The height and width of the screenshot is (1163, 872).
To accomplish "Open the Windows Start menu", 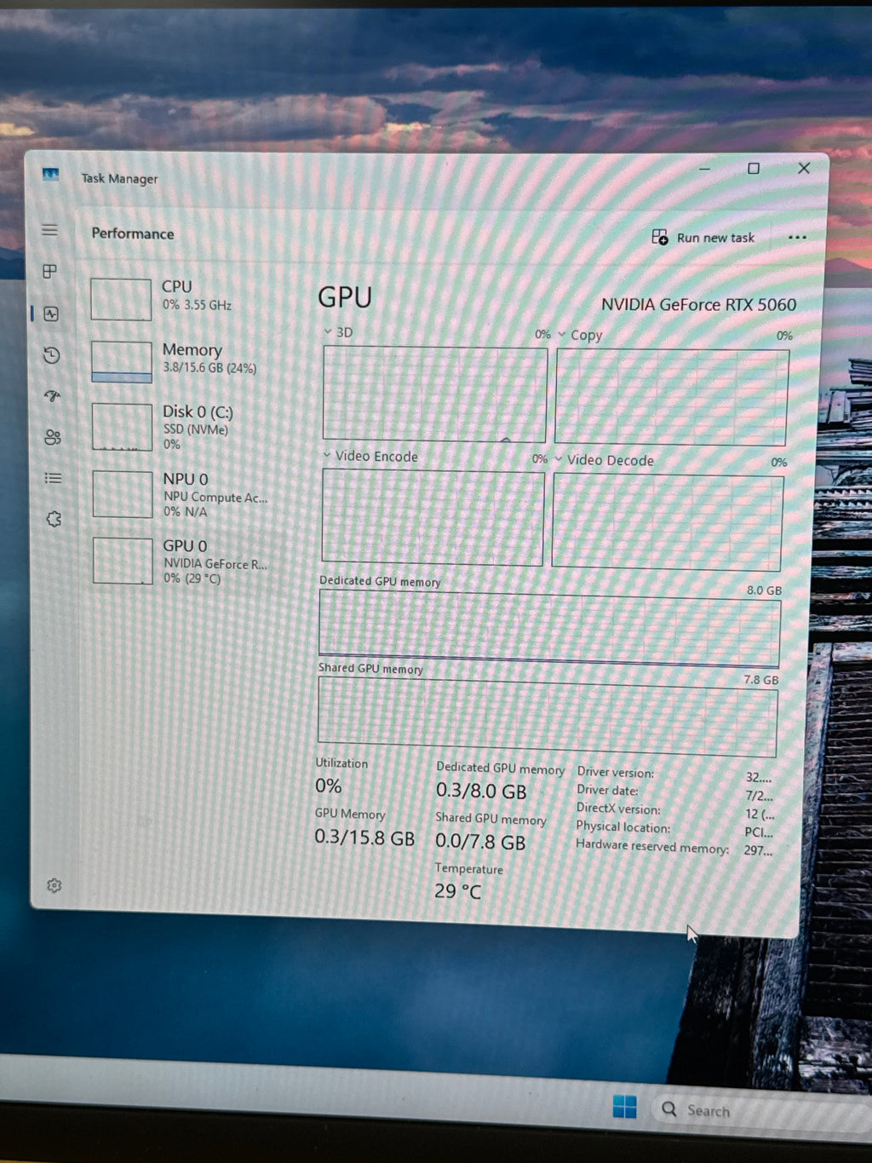I will (624, 1107).
